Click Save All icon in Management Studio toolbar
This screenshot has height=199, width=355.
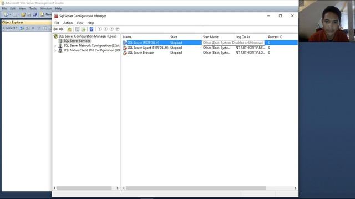[35, 15]
